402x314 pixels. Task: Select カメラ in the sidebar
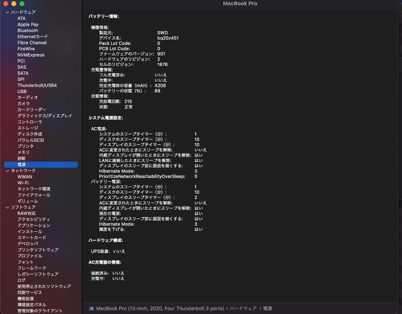23,104
